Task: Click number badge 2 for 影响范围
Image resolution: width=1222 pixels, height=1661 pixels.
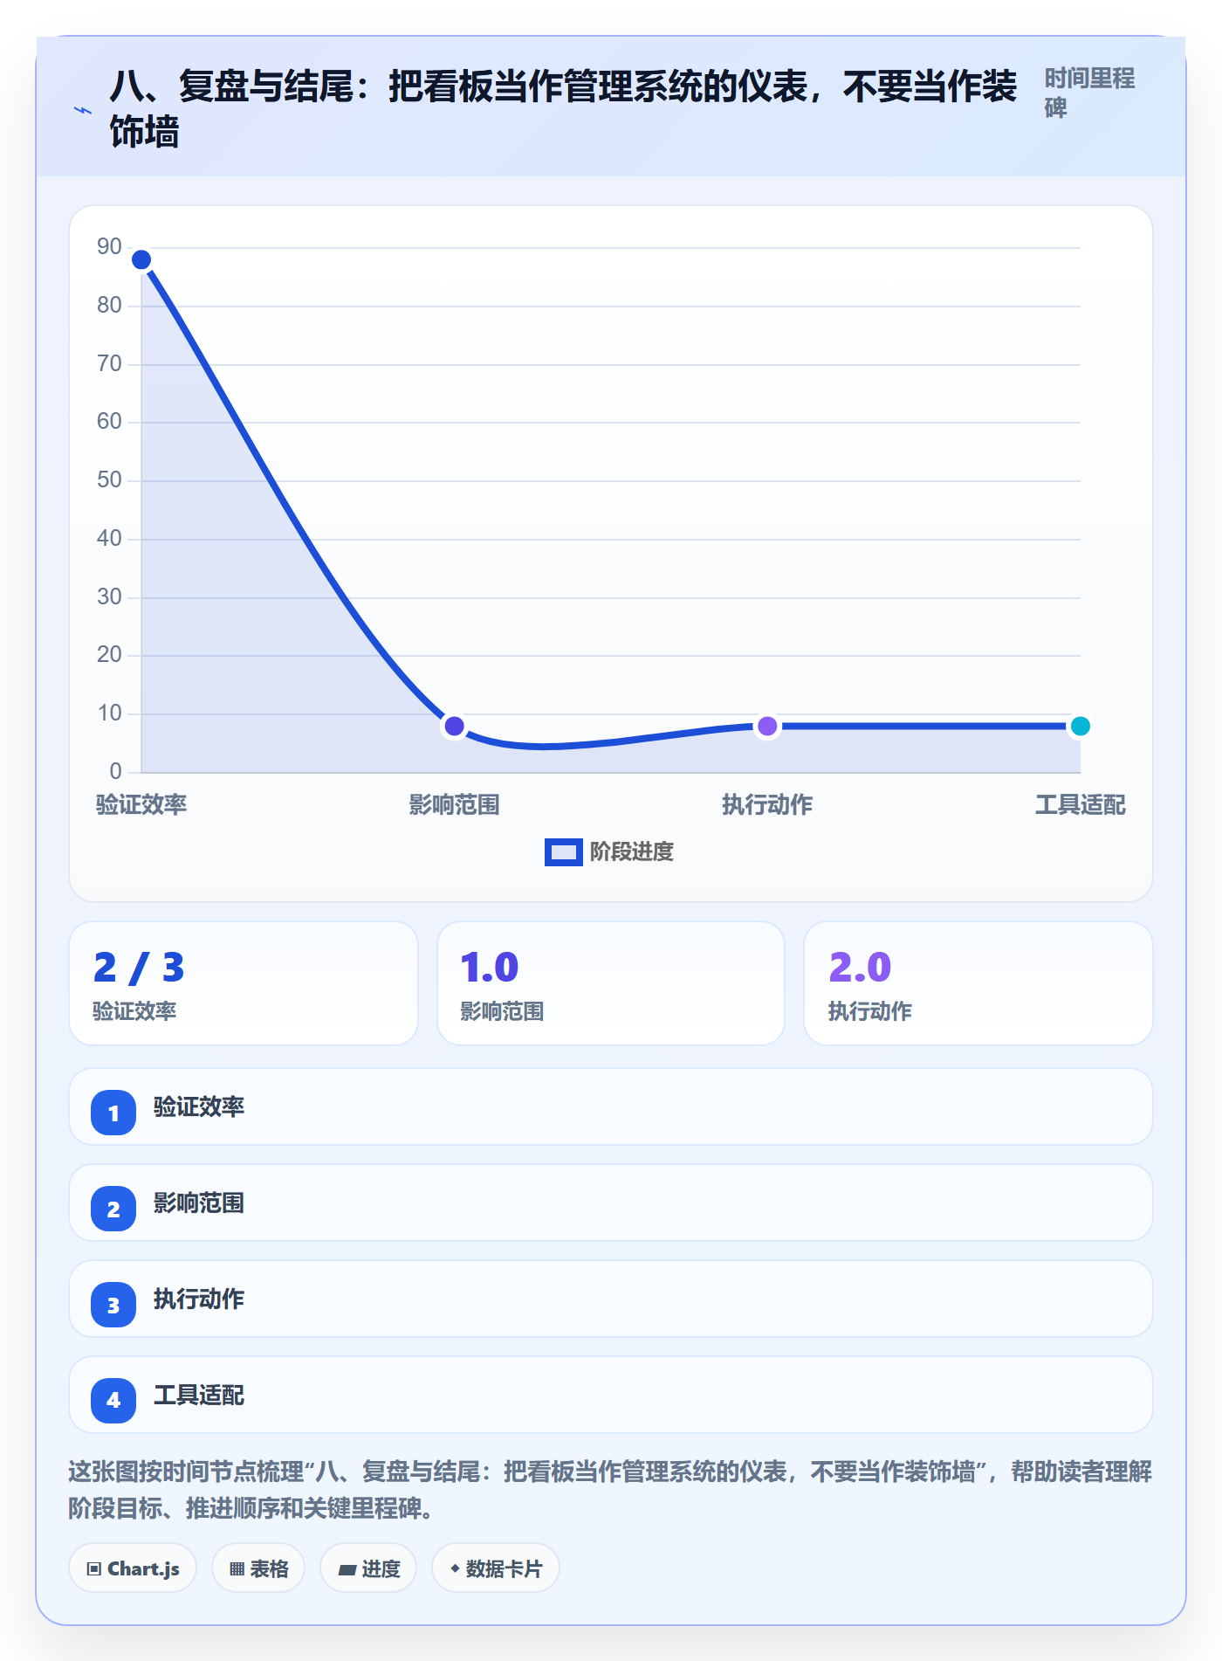Action: pos(113,1209)
